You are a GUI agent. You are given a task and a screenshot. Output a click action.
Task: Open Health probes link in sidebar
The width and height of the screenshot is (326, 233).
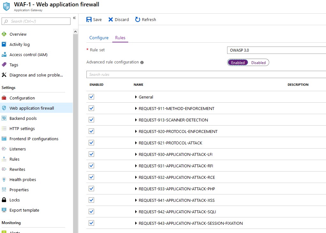(x=23, y=180)
